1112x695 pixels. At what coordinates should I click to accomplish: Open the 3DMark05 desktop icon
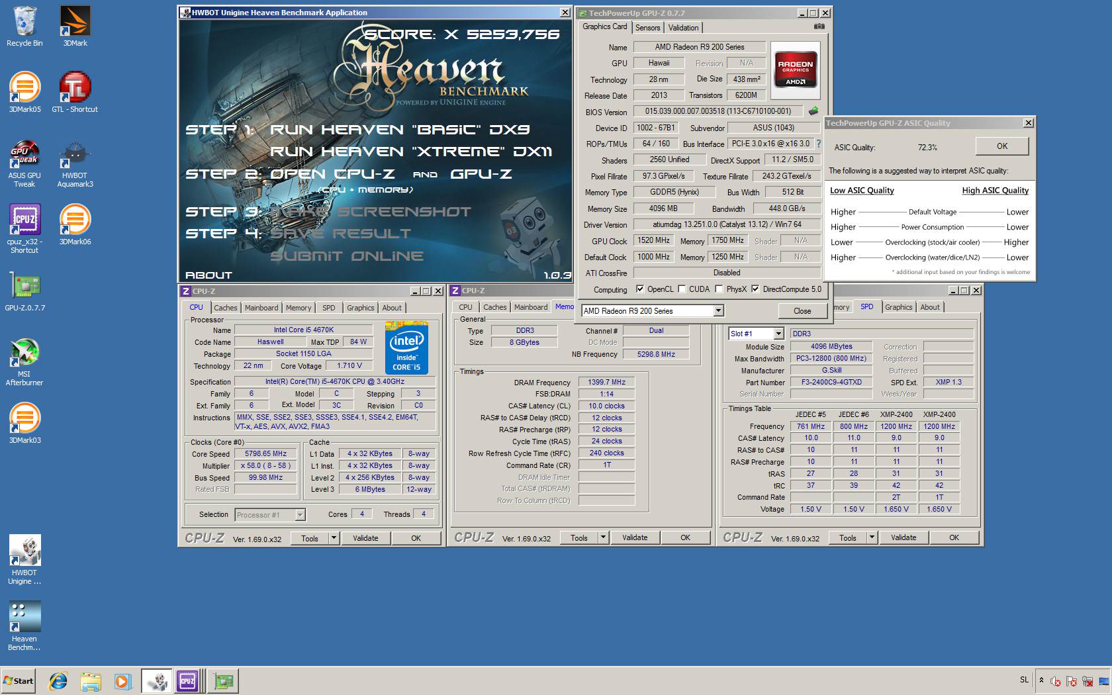(24, 93)
